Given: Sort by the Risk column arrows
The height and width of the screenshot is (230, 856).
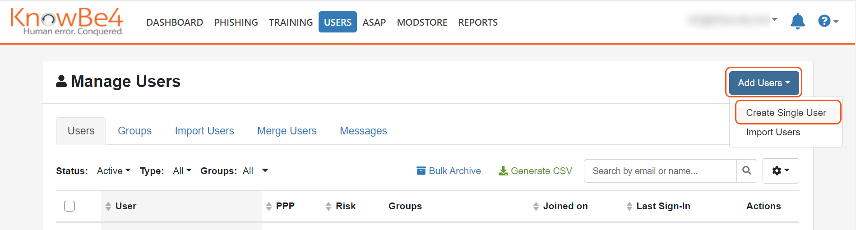Looking at the screenshot, I should point(329,207).
